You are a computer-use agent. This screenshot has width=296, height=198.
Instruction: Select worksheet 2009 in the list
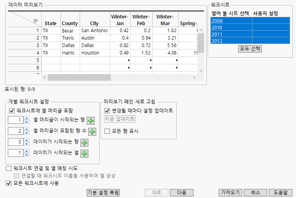pos(250,20)
